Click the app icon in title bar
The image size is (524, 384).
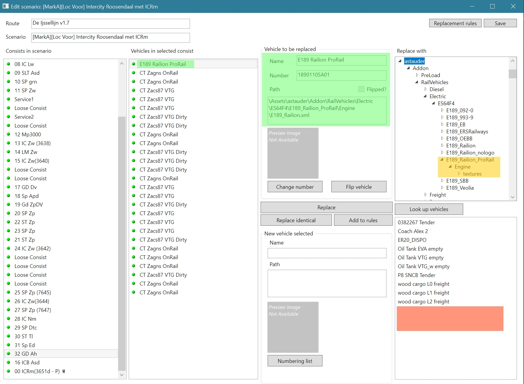point(6,6)
